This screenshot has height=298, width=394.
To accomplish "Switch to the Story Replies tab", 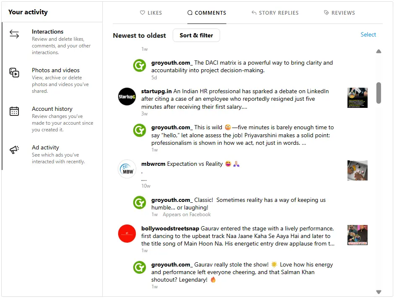I will coord(275,13).
